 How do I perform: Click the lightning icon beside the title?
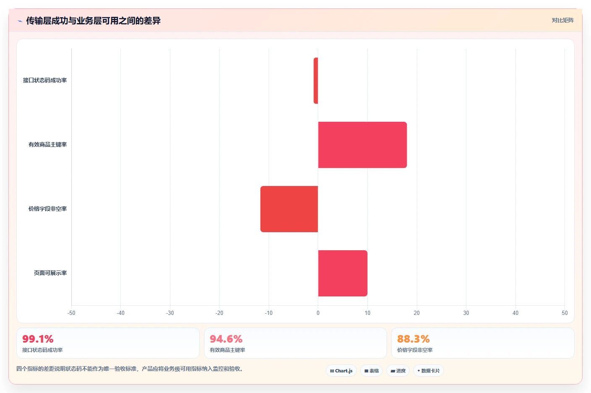[x=20, y=21]
